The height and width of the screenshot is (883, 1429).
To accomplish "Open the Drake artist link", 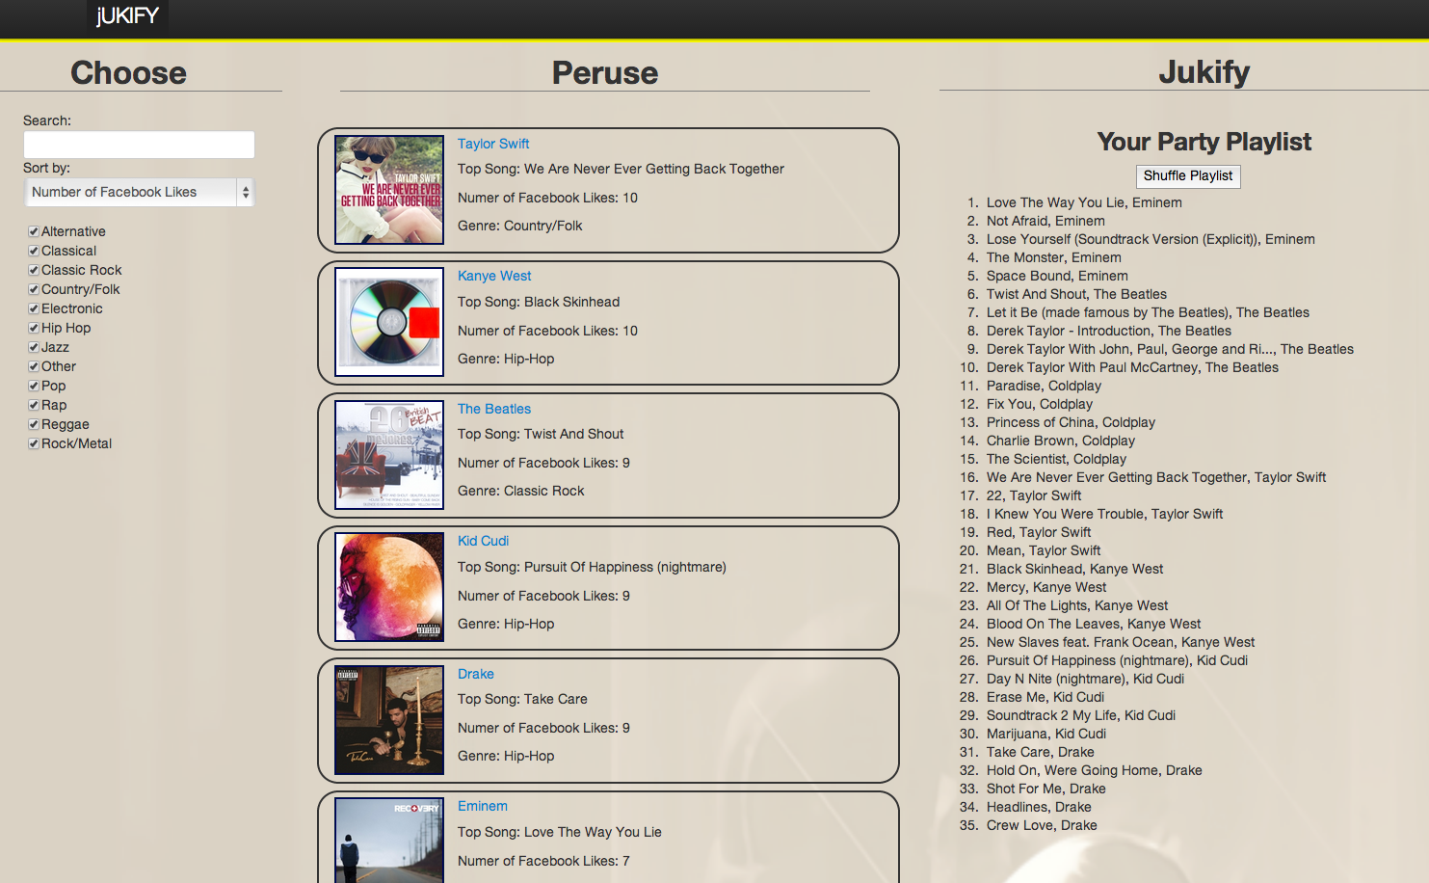I will (x=476, y=674).
